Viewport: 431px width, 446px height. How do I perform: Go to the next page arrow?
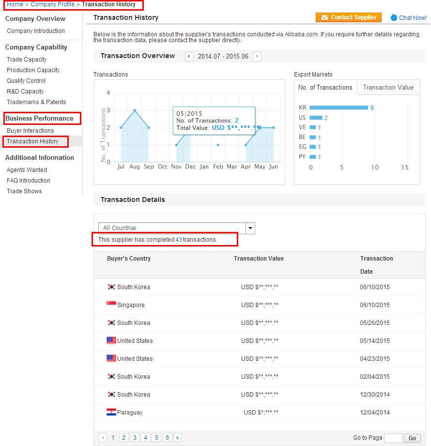[178, 438]
